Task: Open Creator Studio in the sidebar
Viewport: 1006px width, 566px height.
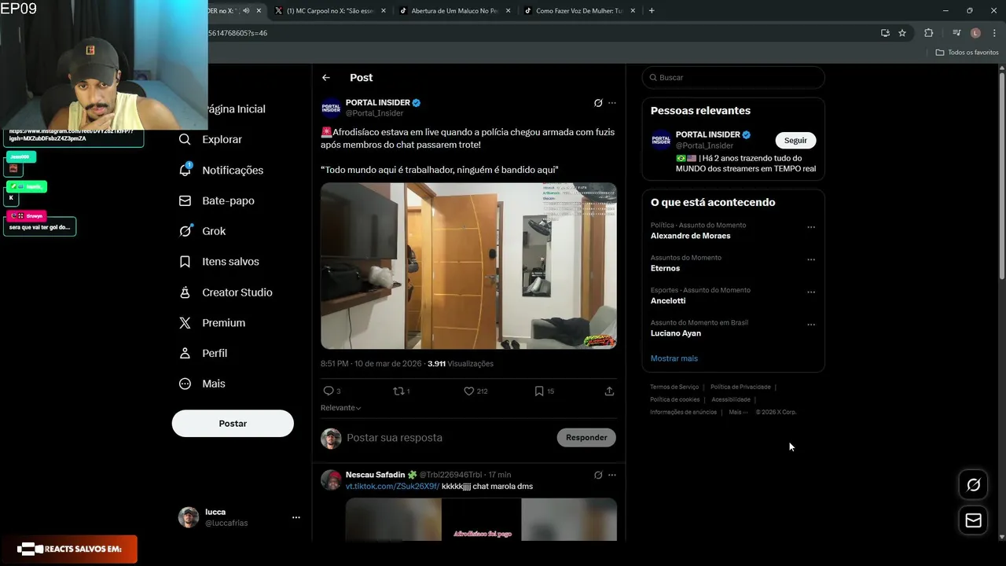Action: (226, 292)
